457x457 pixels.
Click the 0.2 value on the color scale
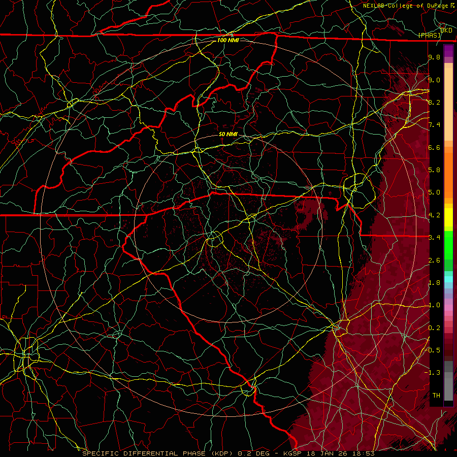click(x=434, y=328)
